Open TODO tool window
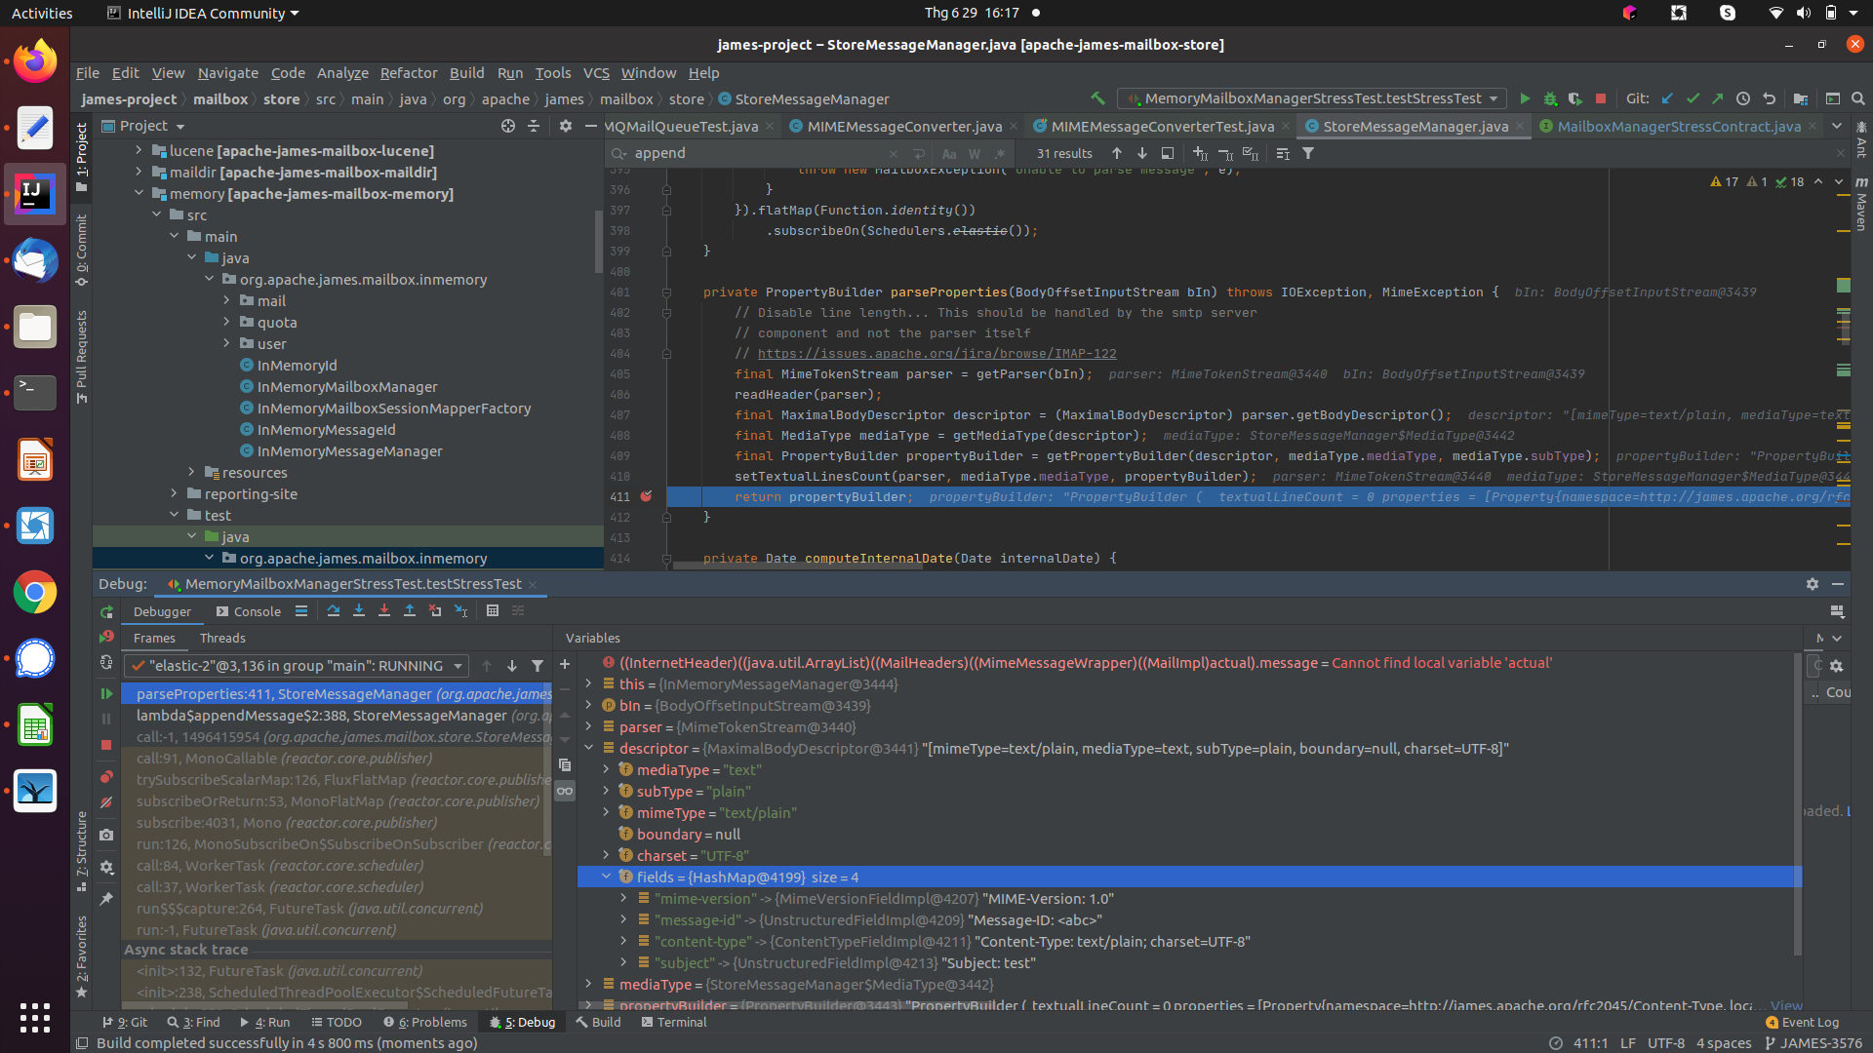This screenshot has width=1873, height=1053. 337,1022
